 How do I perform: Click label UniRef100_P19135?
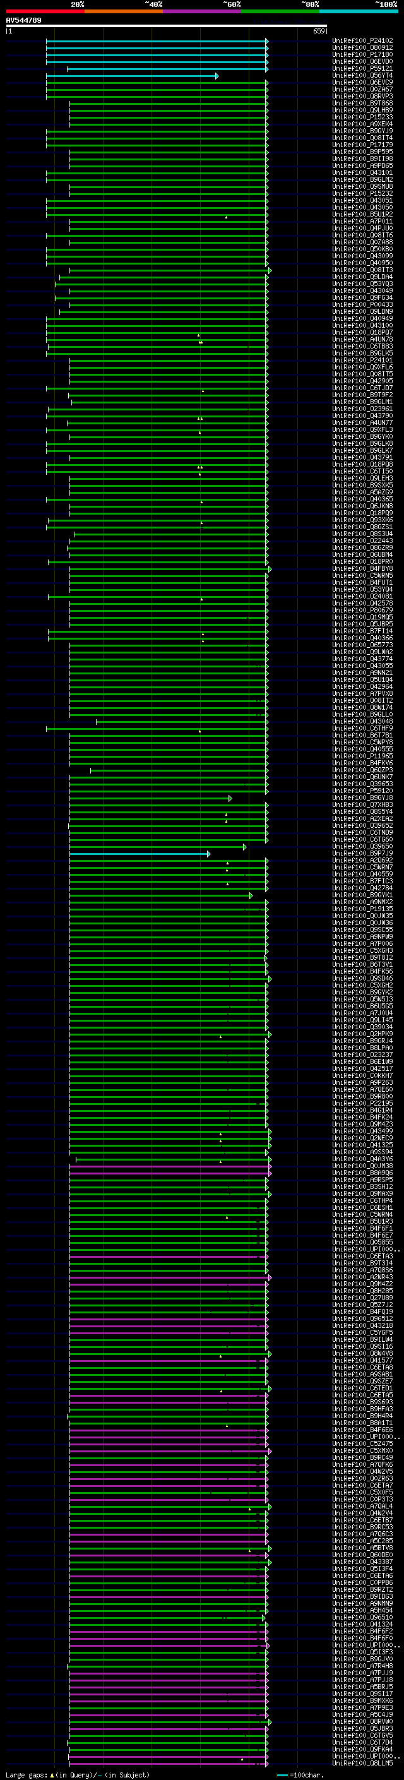pos(362,909)
